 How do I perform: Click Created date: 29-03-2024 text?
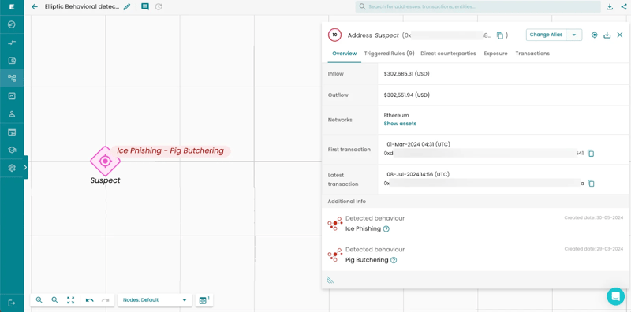594,249
